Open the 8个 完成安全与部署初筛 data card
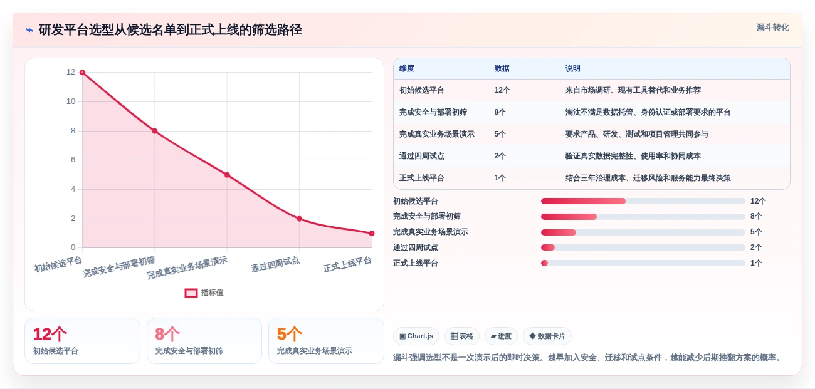This screenshot has width=815, height=389. coord(204,341)
